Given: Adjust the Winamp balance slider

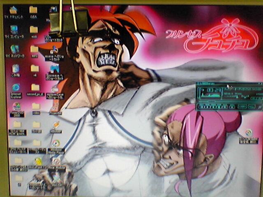Looking at the screenshot, I should click(x=245, y=97).
